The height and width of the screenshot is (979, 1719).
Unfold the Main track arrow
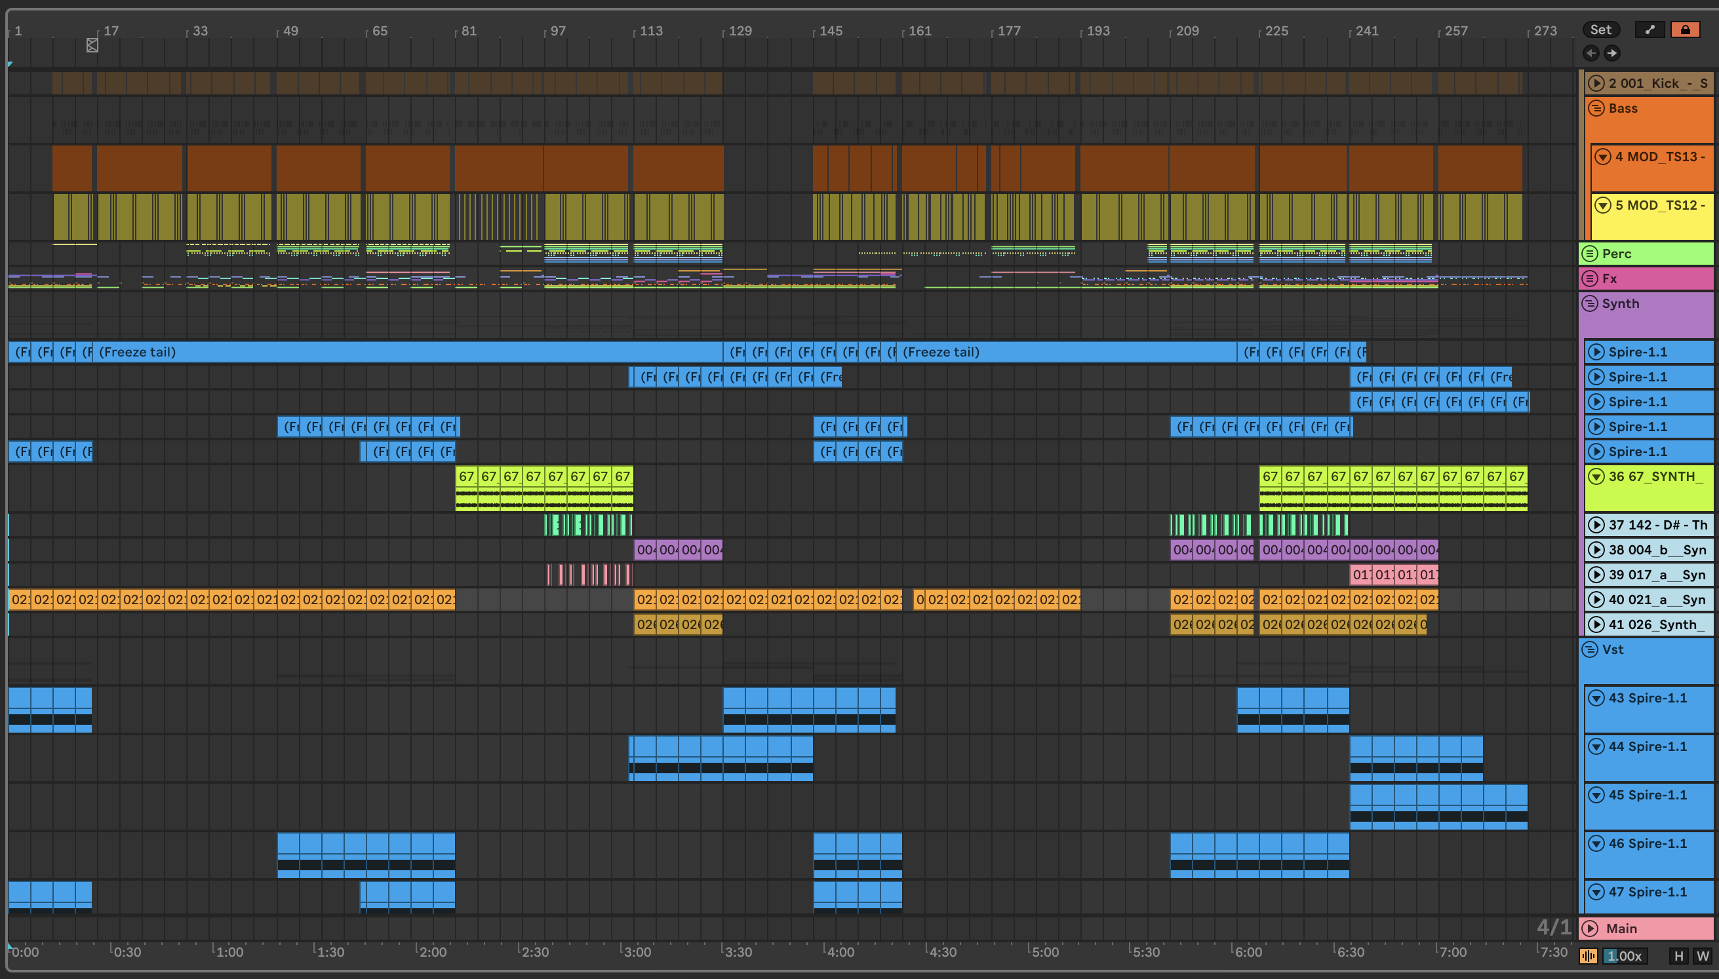click(1590, 929)
